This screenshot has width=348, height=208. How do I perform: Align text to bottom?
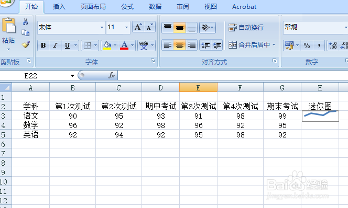pos(191,28)
